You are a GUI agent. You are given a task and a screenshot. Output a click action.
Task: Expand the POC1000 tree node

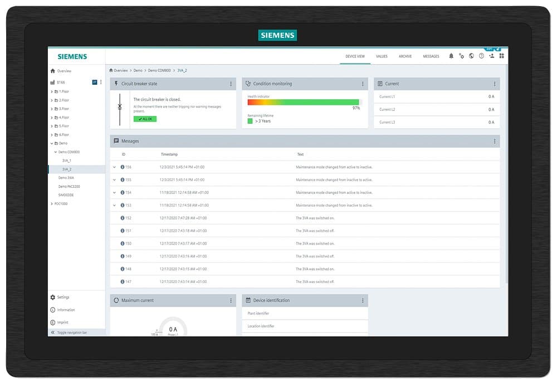pyautogui.click(x=52, y=204)
